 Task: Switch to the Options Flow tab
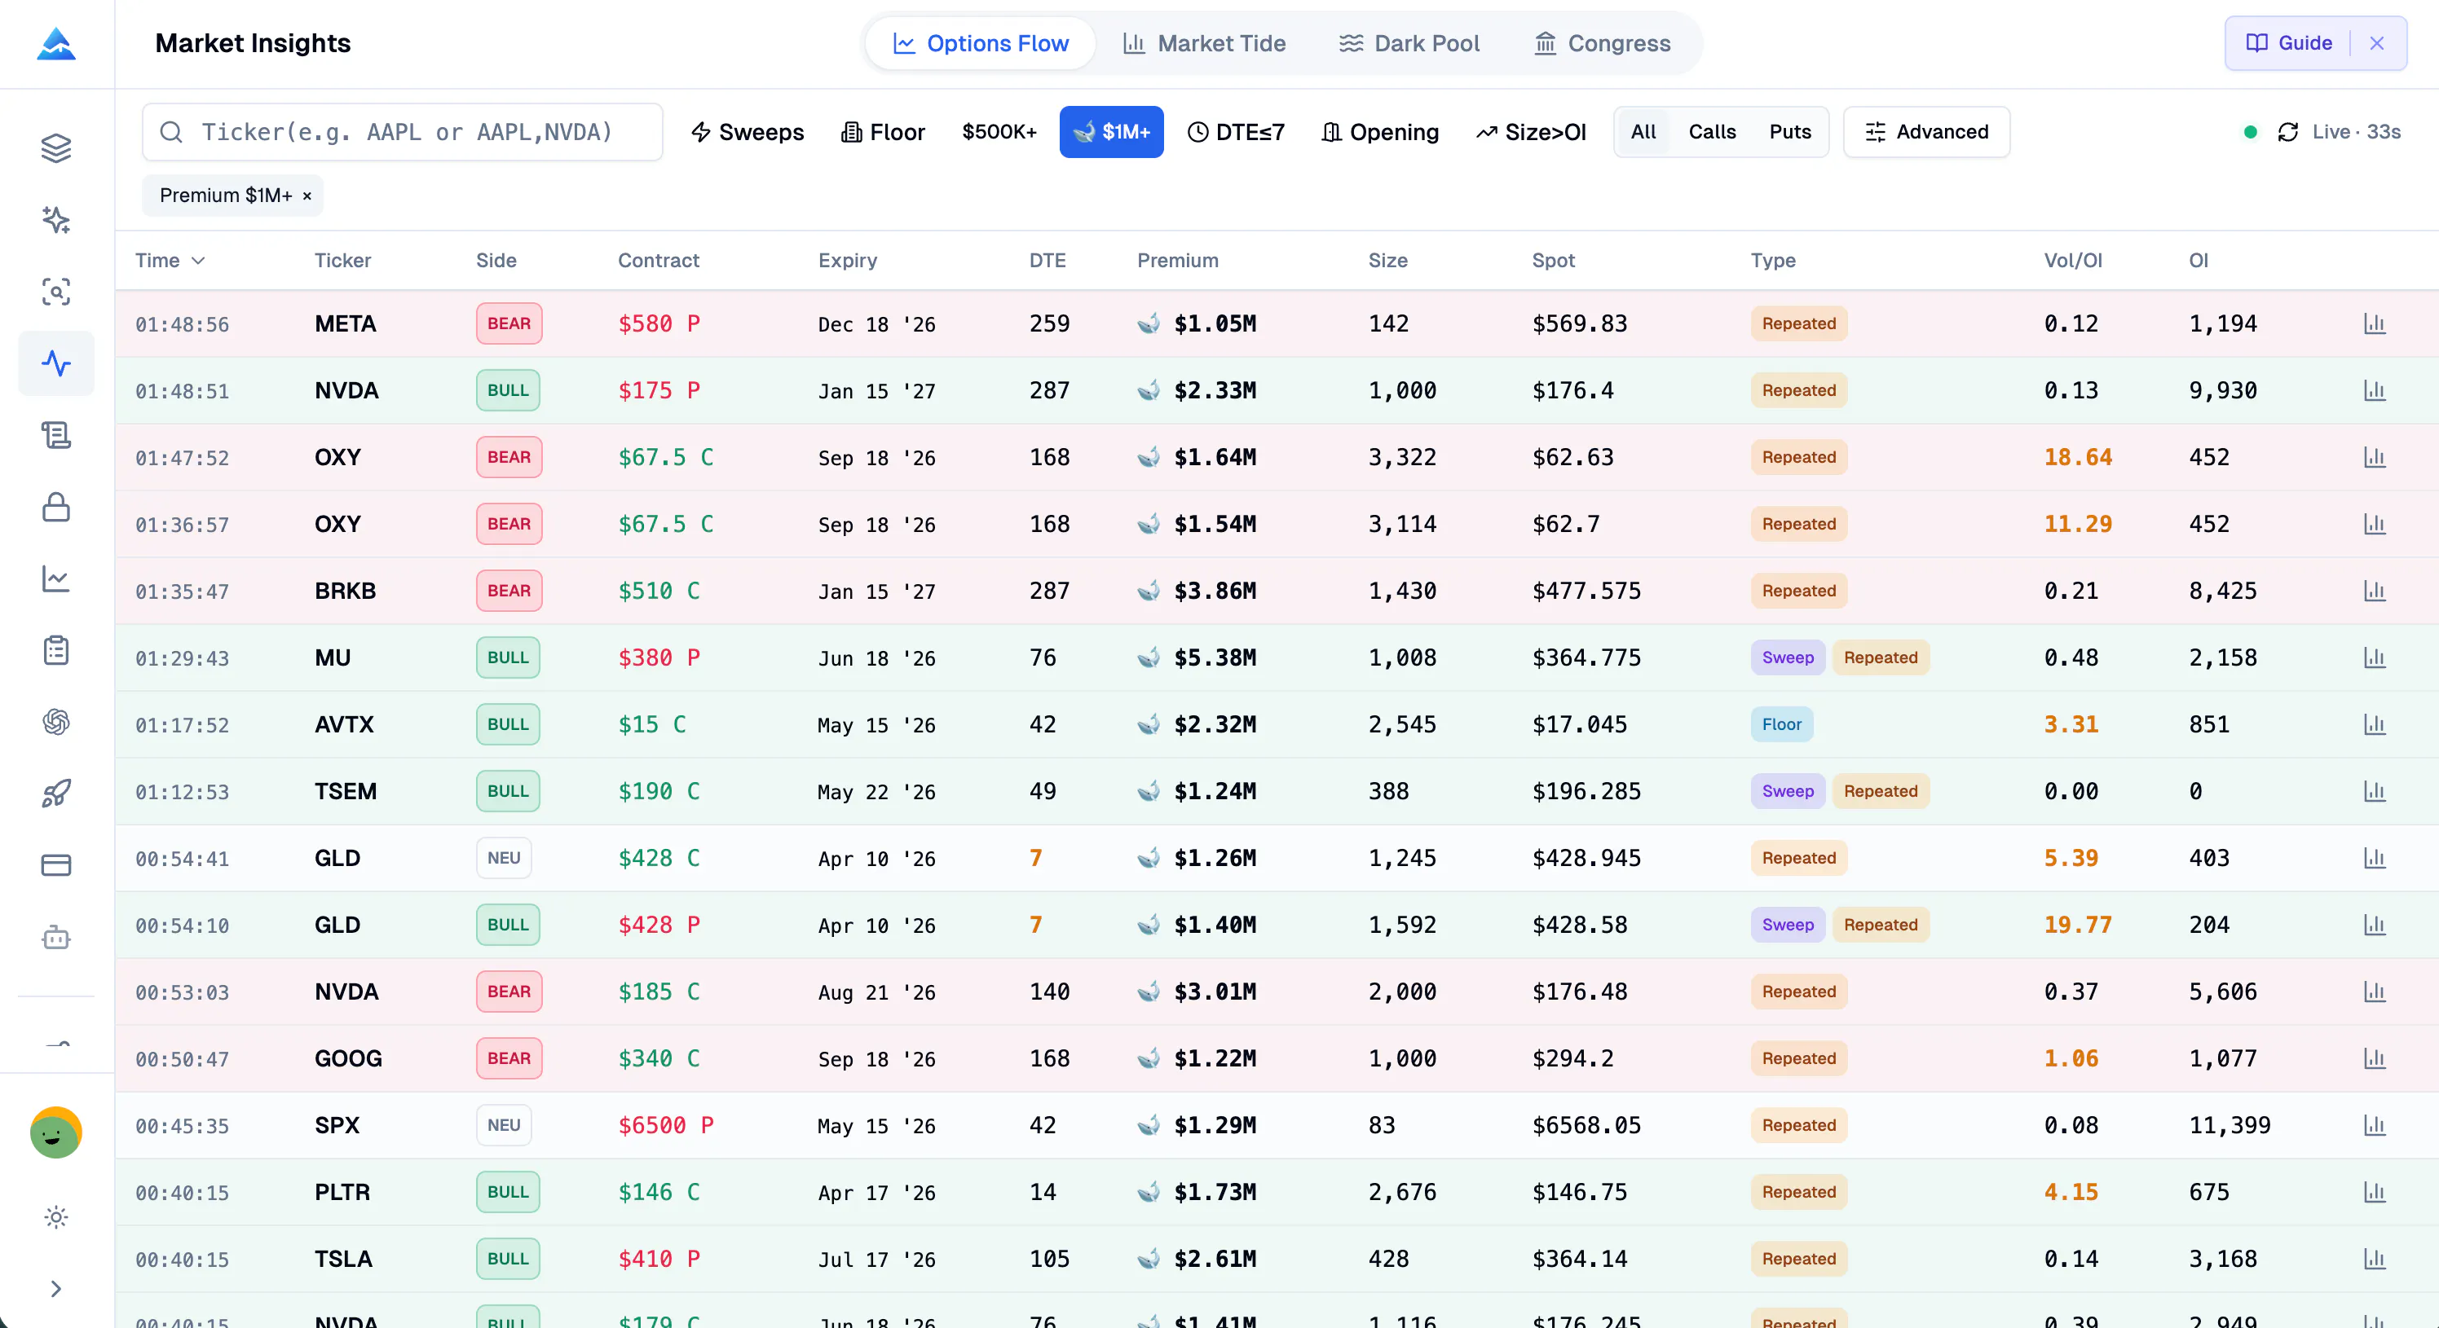tap(980, 43)
